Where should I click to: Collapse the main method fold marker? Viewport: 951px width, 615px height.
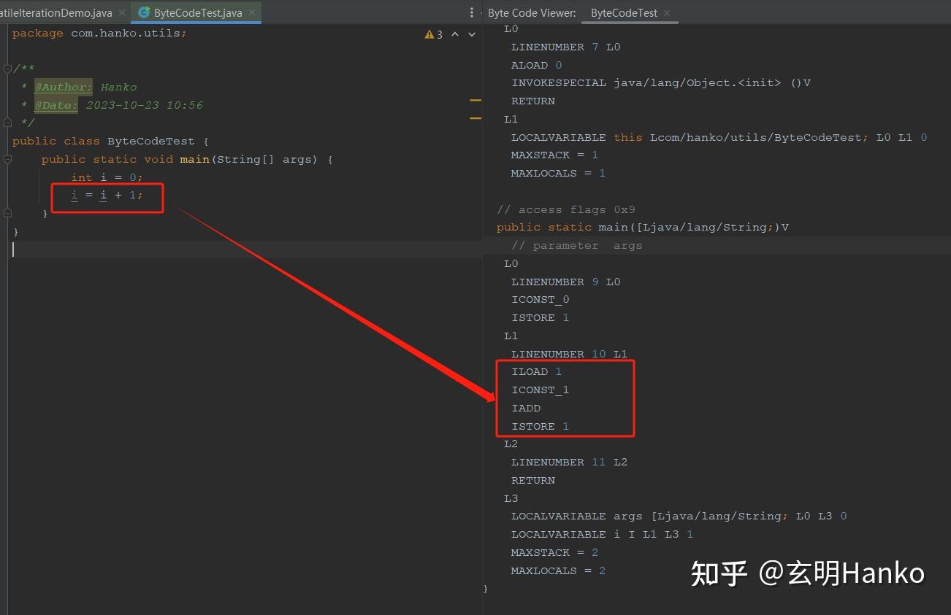[7, 159]
